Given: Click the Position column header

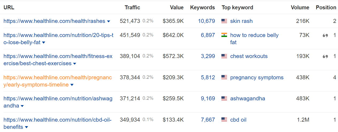Looking at the screenshot, I should [x=326, y=7].
